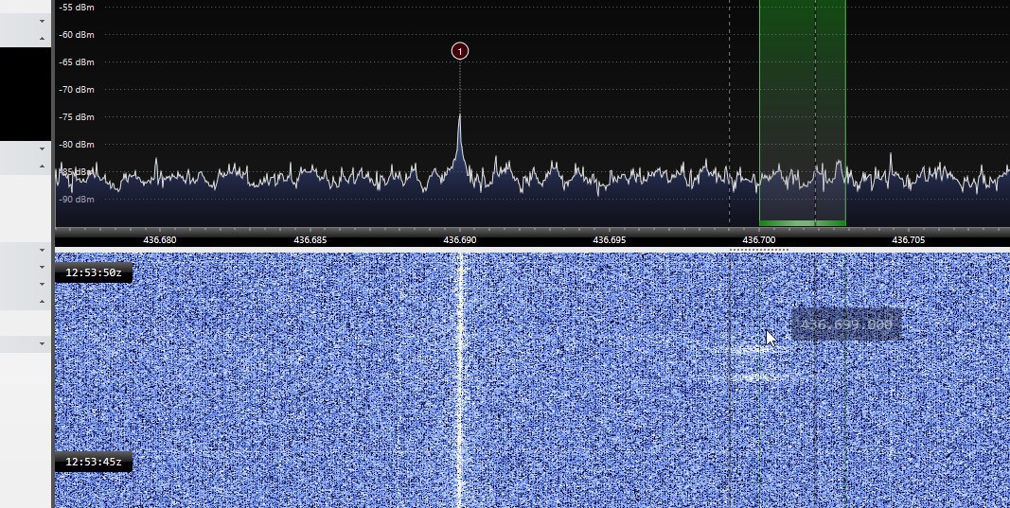The width and height of the screenshot is (1010, 508).
Task: Select the green filter passband region
Action: click(x=802, y=104)
